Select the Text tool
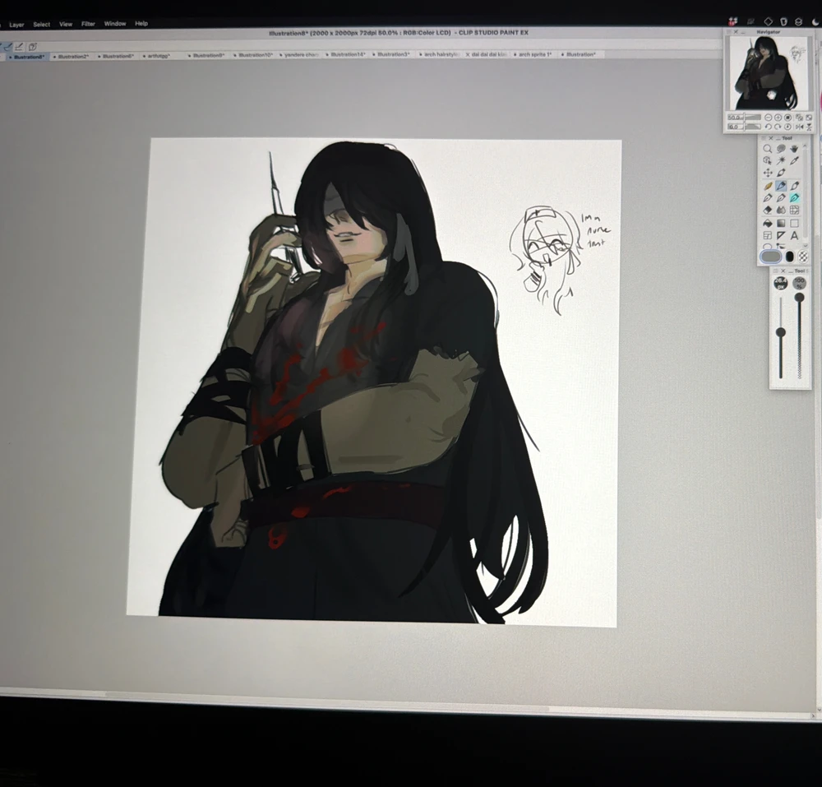This screenshot has width=822, height=787. pos(794,235)
